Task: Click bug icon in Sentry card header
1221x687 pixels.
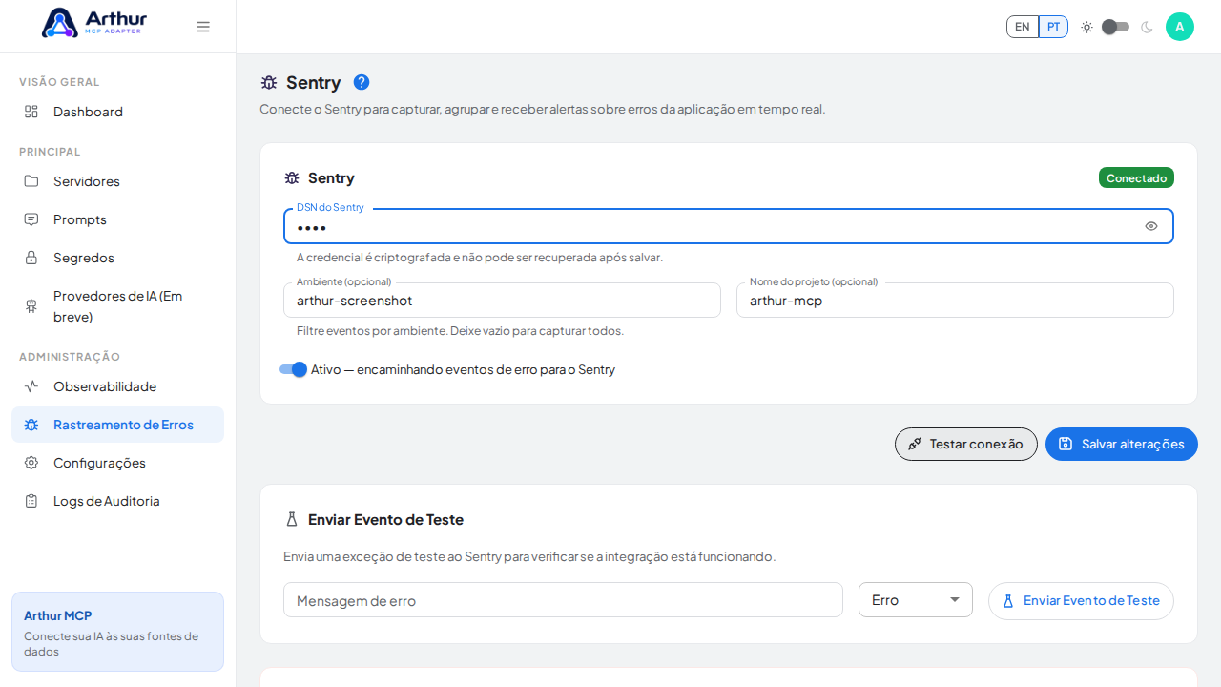Action: coord(292,178)
